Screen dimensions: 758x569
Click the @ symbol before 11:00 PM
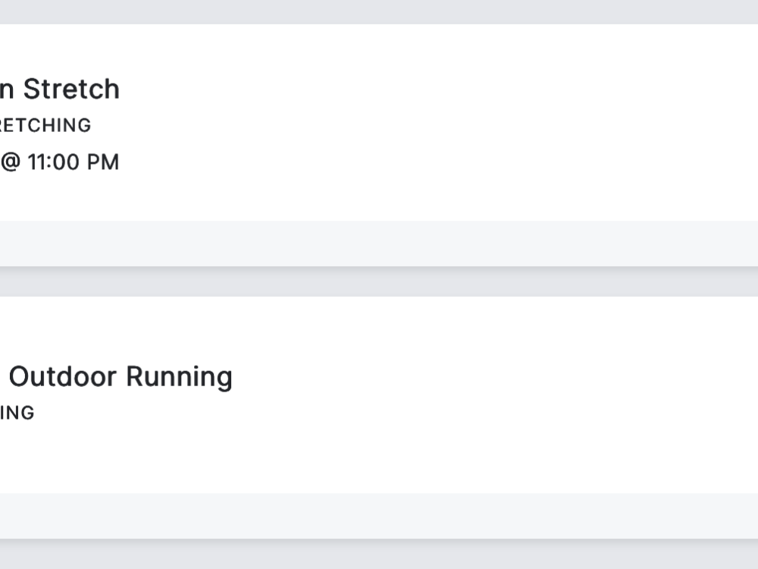(x=11, y=162)
